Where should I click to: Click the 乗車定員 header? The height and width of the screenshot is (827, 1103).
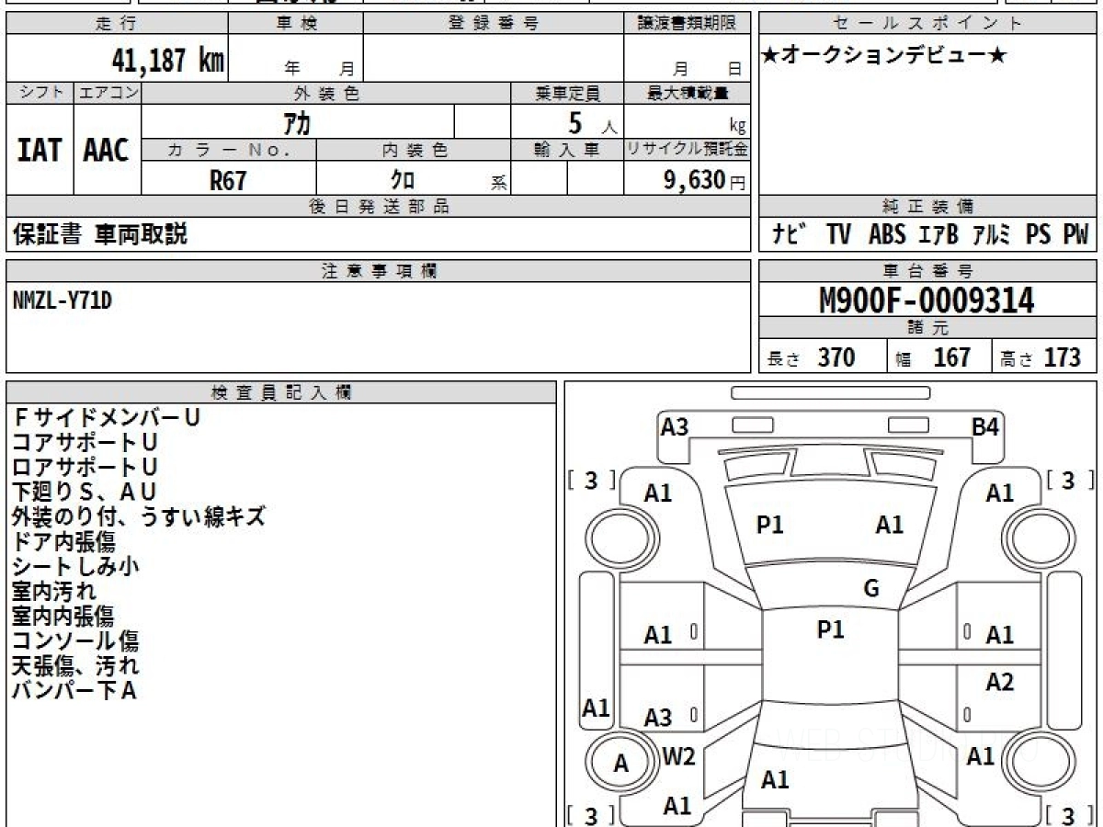tap(567, 93)
